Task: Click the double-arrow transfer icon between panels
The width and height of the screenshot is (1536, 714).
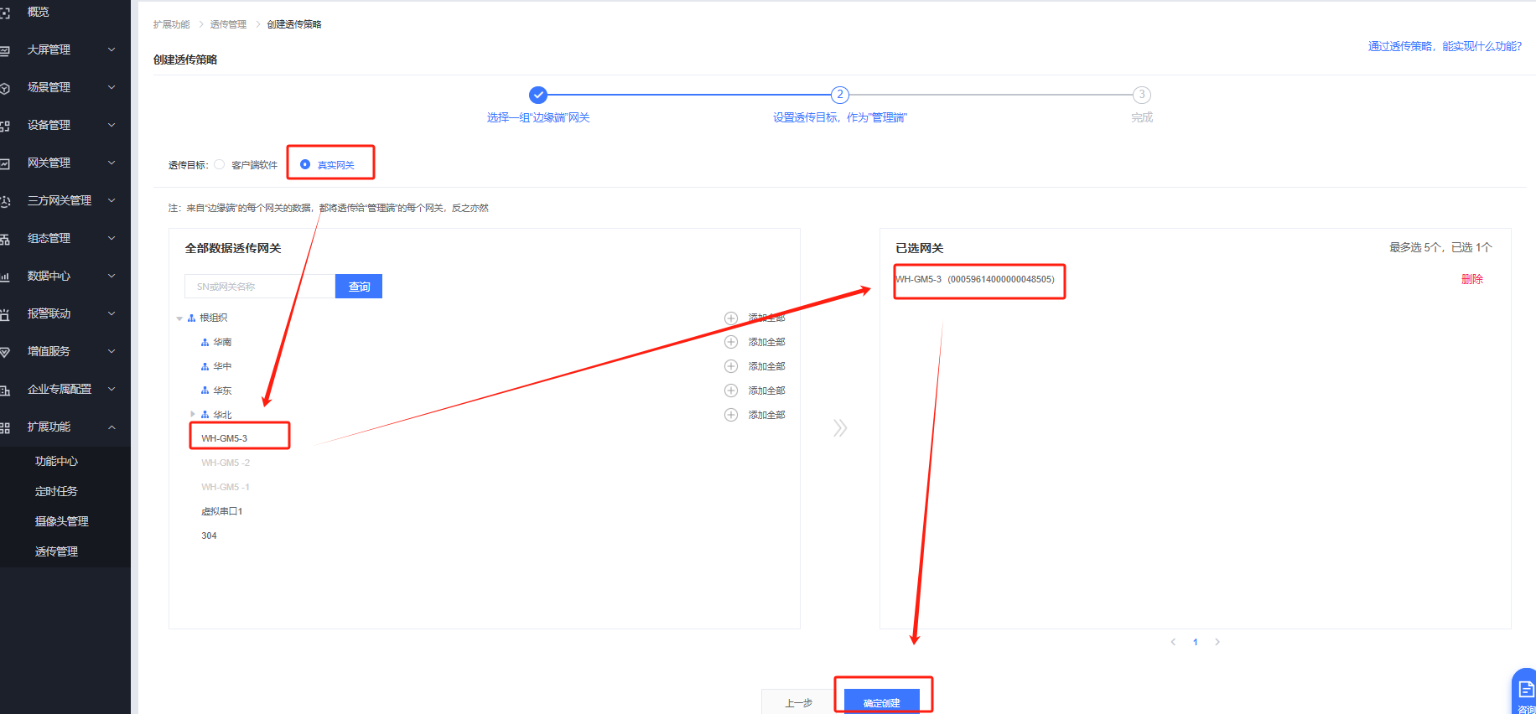Action: pos(840,428)
